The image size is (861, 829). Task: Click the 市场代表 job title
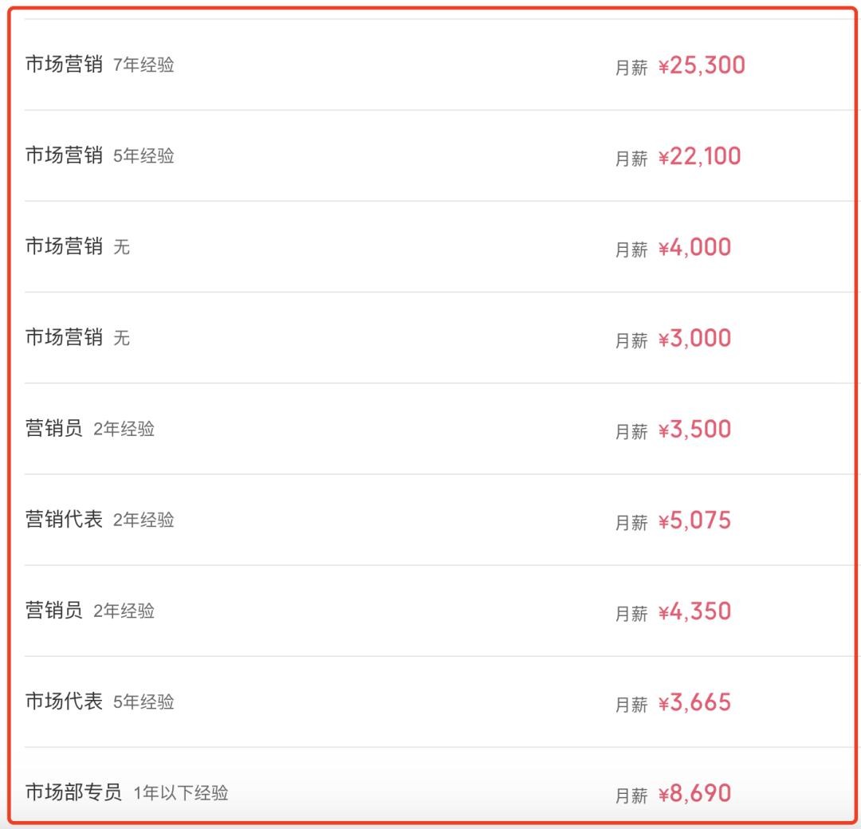pos(64,701)
